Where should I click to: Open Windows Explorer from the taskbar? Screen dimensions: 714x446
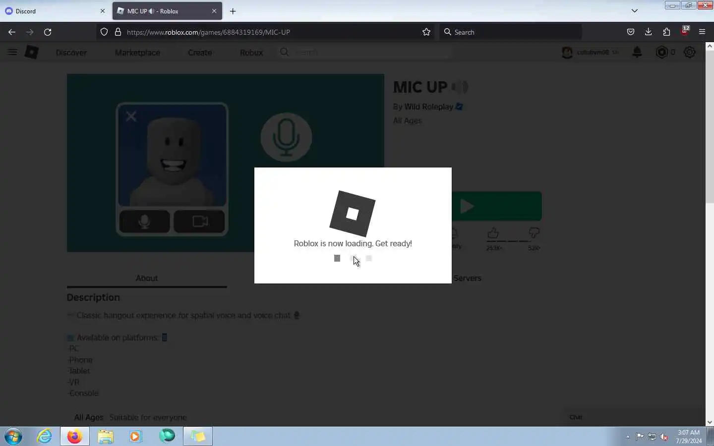pos(106,437)
